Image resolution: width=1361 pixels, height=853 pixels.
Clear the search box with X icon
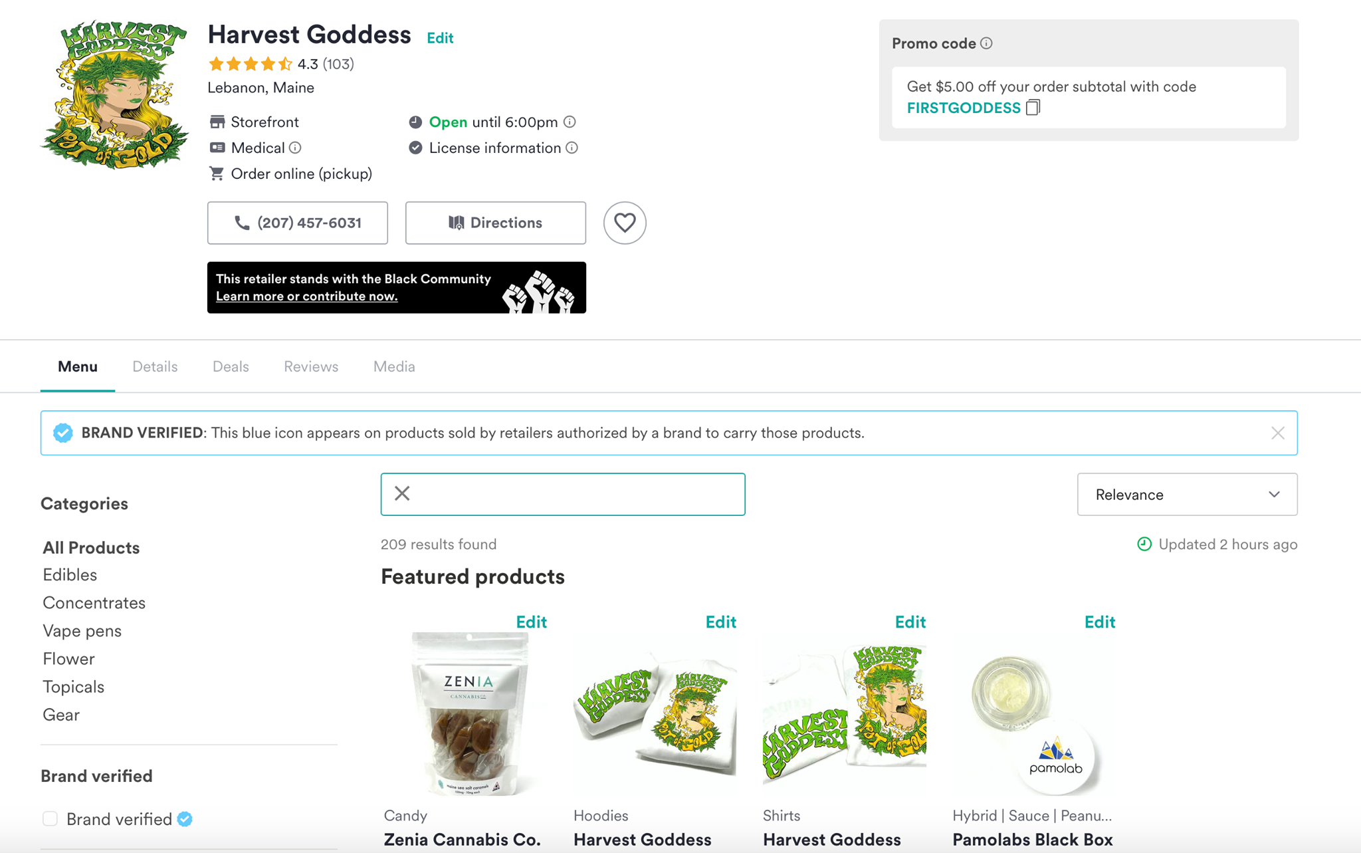click(402, 493)
